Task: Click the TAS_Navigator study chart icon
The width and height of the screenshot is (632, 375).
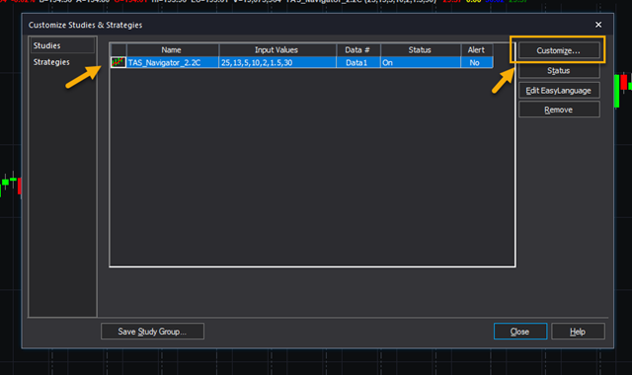Action: click(118, 62)
